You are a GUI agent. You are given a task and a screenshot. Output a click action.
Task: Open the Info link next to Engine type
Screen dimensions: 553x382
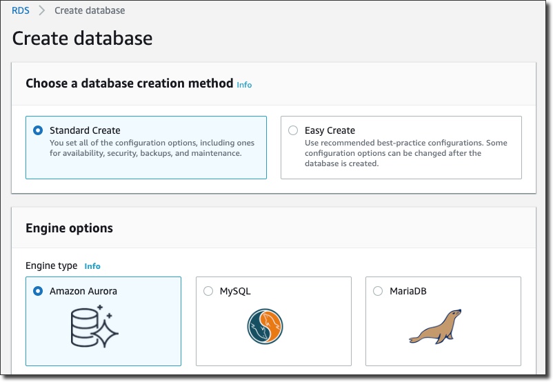point(92,266)
